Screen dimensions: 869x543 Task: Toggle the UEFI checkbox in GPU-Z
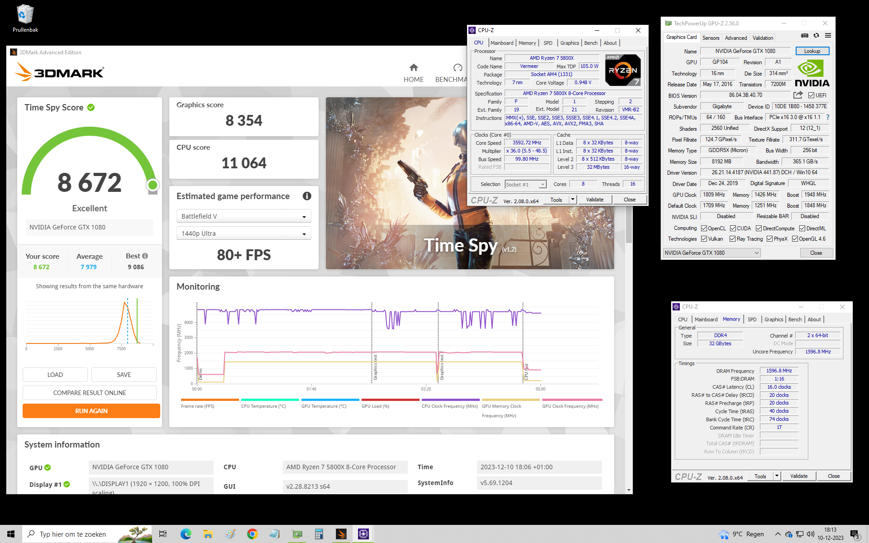click(811, 95)
